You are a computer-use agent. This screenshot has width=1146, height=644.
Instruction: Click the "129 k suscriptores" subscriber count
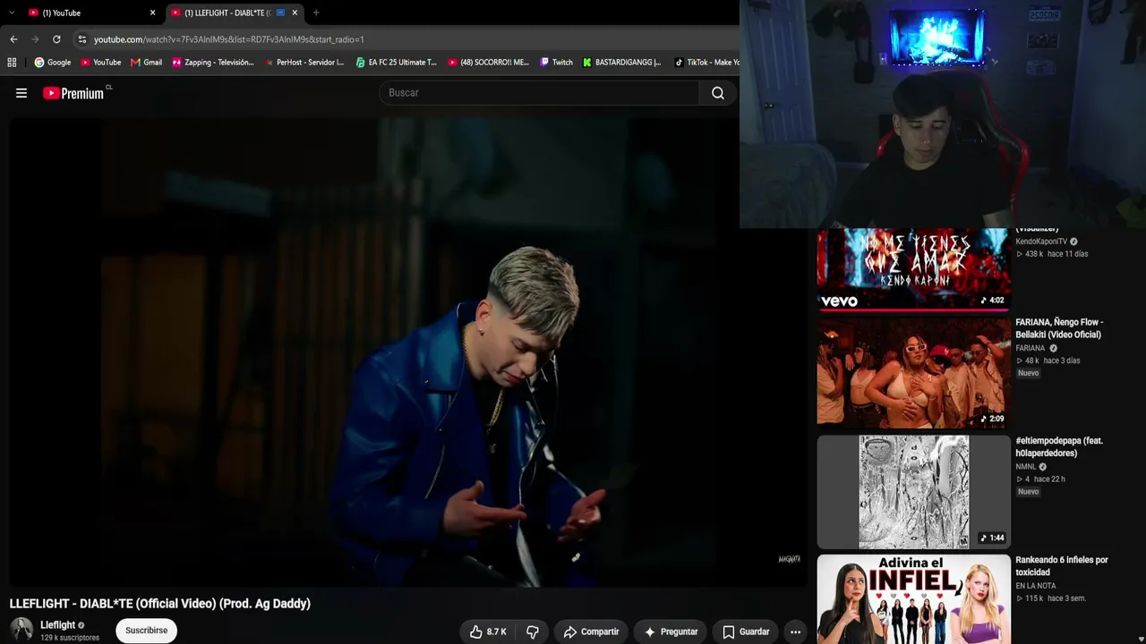(x=70, y=638)
